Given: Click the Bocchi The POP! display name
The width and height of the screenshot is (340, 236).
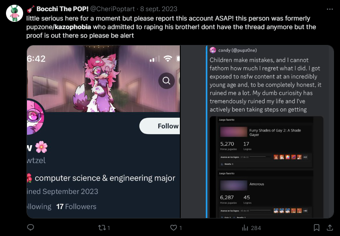Looking at the screenshot, I should (x=63, y=9).
